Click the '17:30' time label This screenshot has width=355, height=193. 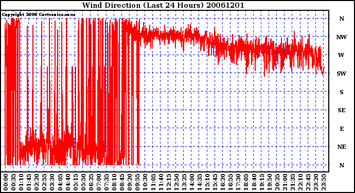[x=238, y=182]
